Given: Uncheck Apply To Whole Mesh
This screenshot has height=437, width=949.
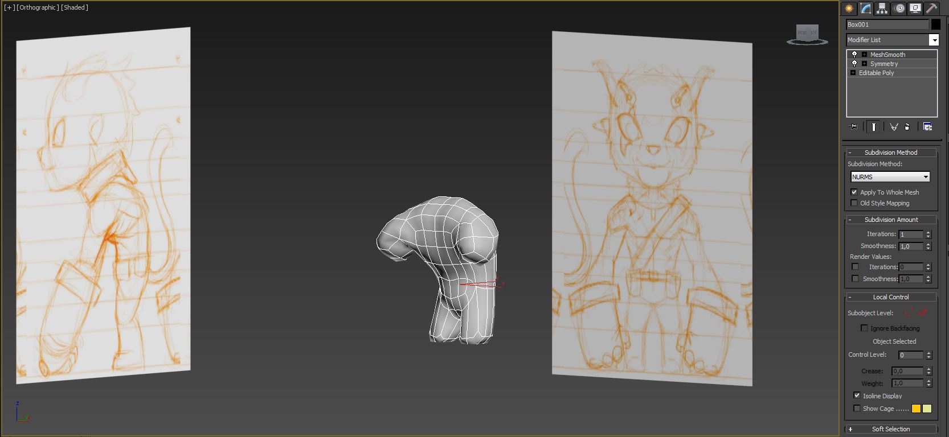Looking at the screenshot, I should click(854, 192).
